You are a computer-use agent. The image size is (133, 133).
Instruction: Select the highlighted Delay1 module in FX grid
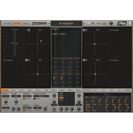[x=61, y=98]
